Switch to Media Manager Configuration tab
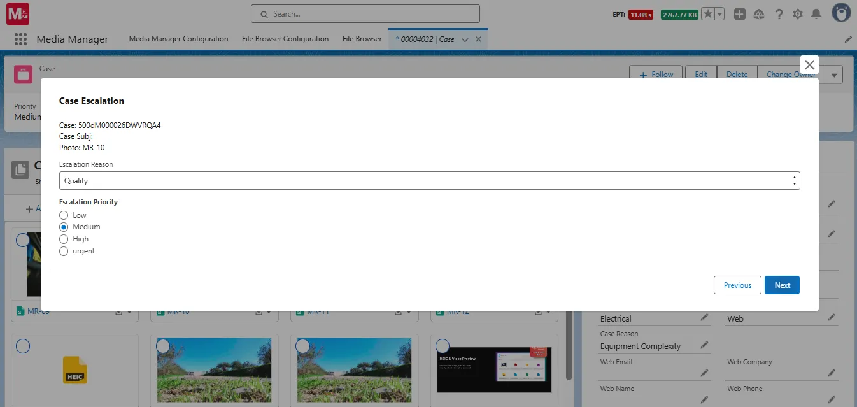Image resolution: width=857 pixels, height=407 pixels. click(178, 39)
